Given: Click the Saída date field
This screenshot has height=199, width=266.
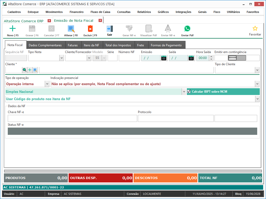Looking at the screenshot, I should [x=179, y=58].
